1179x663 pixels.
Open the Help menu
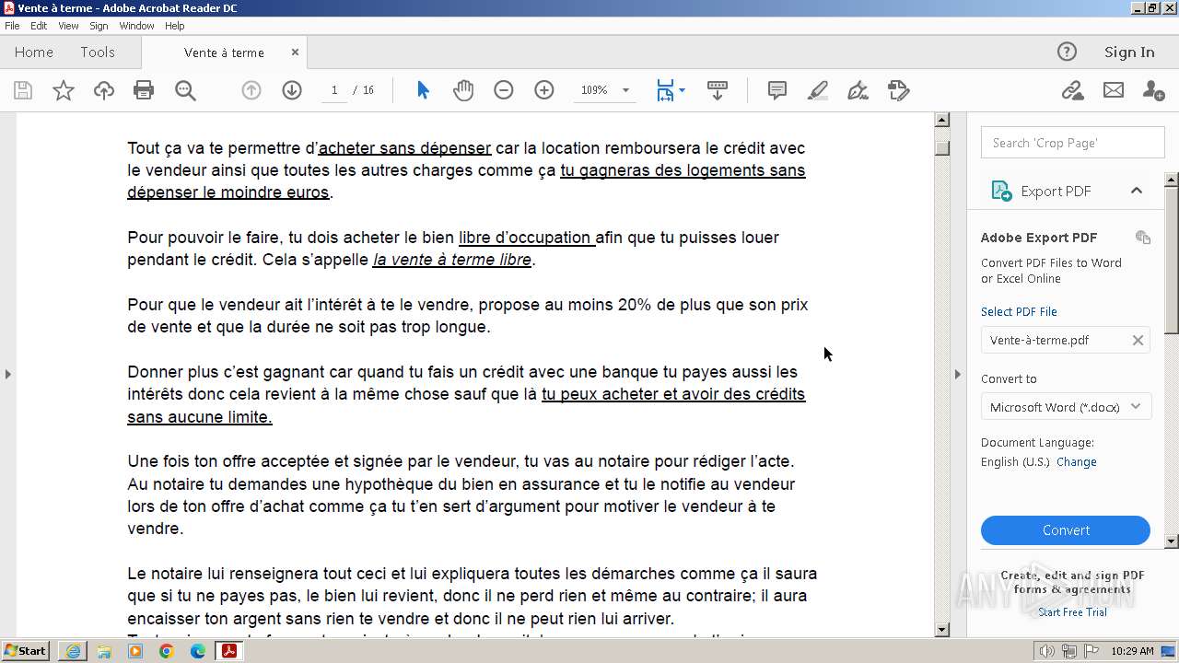(175, 26)
